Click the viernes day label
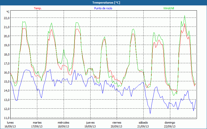 (x=117, y=123)
